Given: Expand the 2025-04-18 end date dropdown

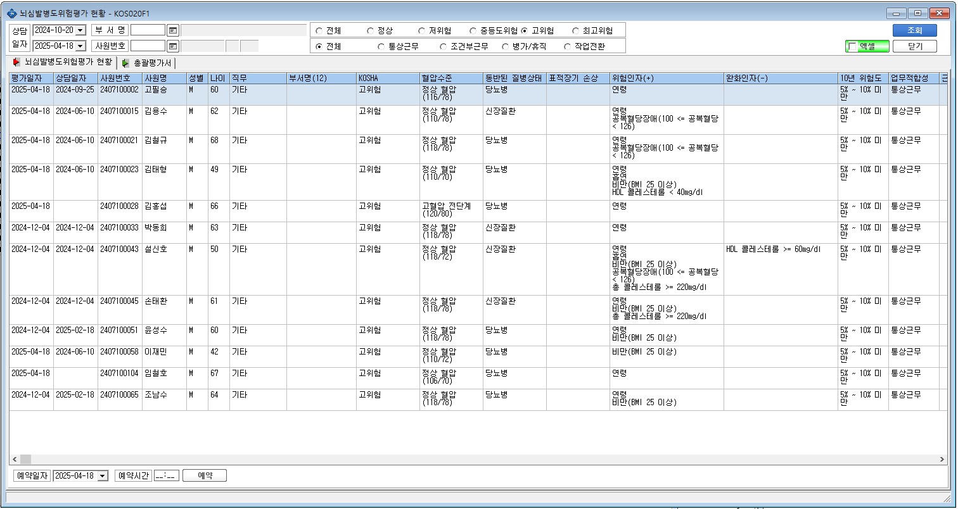Looking at the screenshot, I should pyautogui.click(x=80, y=46).
